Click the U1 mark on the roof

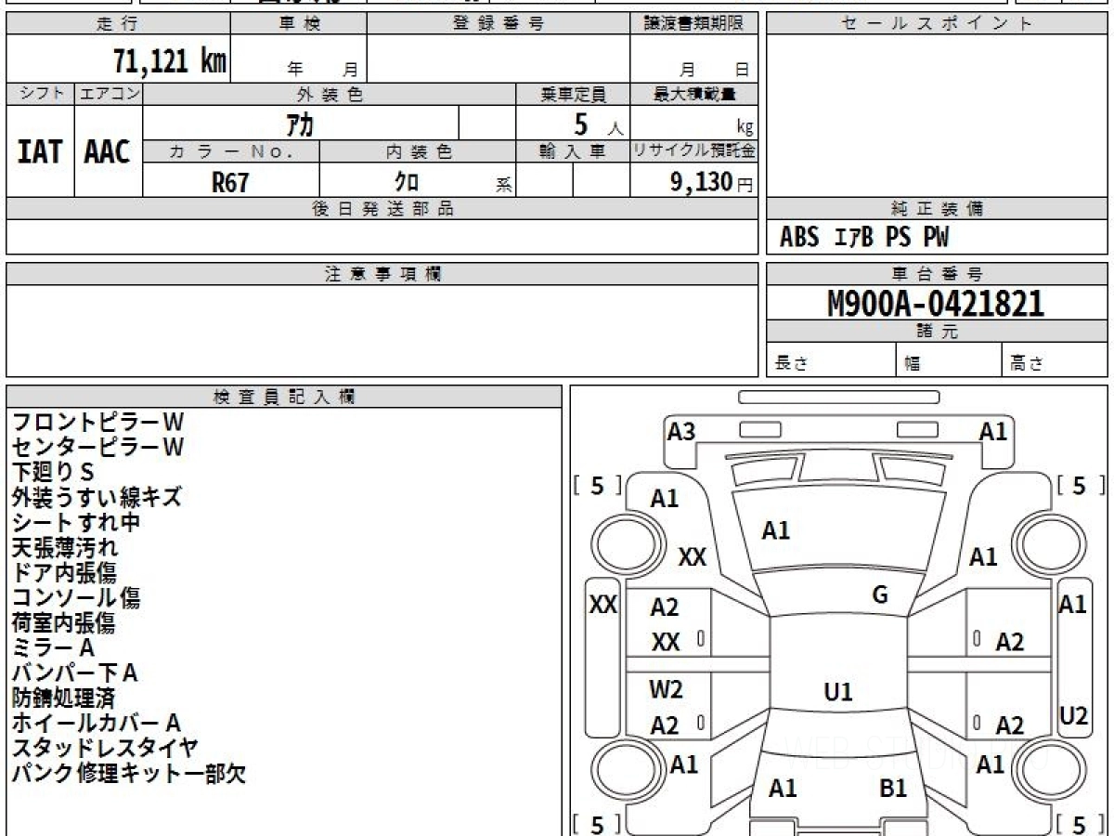[838, 691]
